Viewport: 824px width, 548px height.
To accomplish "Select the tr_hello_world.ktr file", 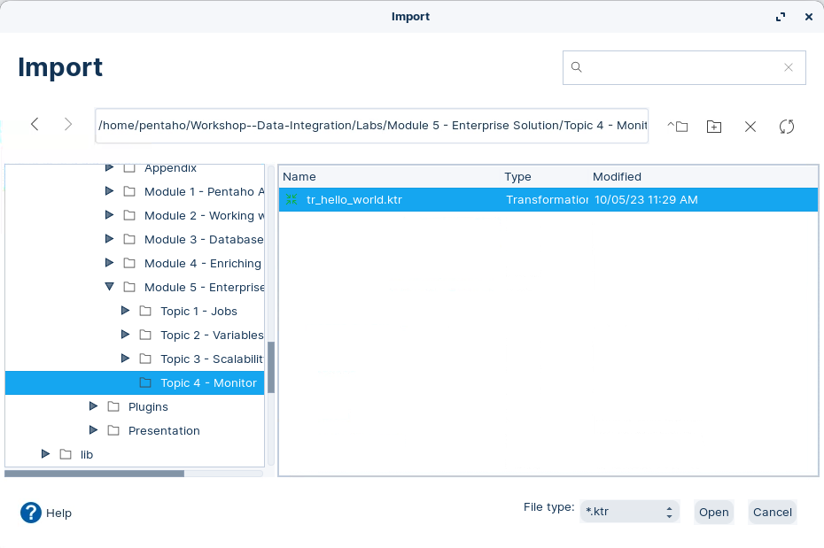I will (354, 200).
